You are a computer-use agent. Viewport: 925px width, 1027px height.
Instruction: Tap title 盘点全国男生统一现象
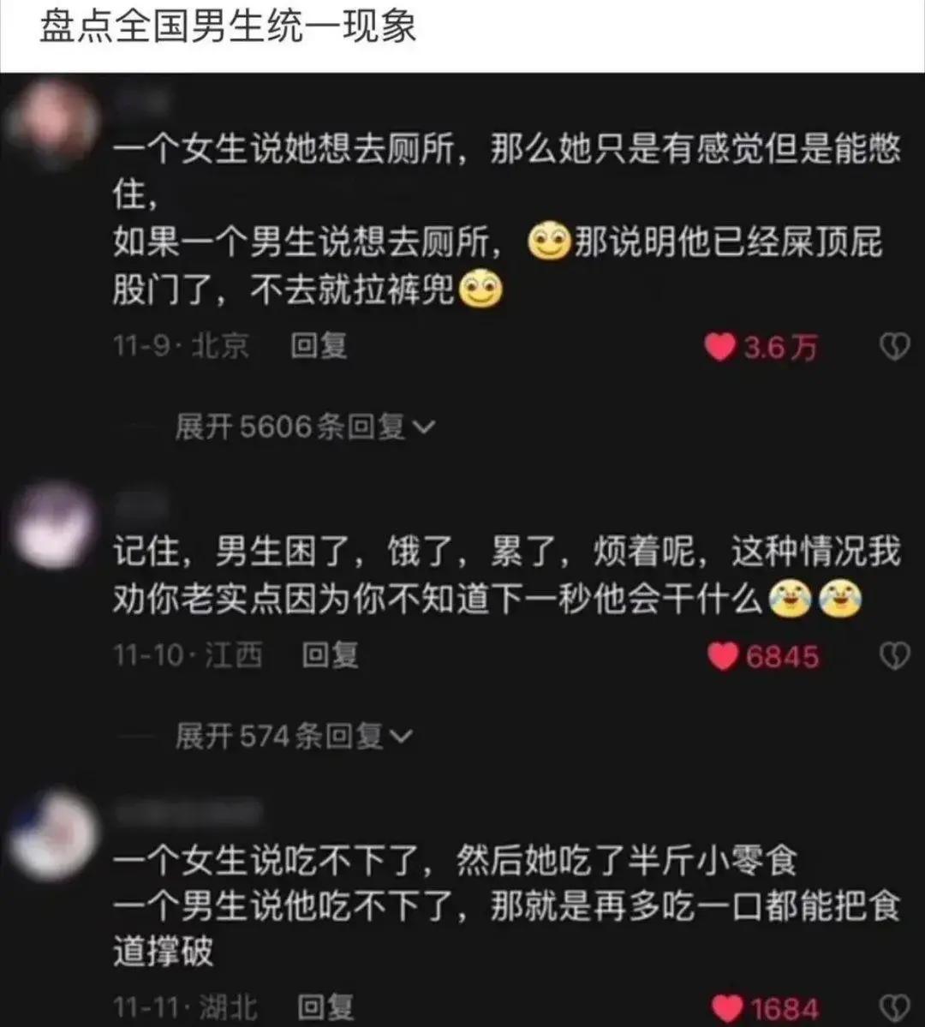click(227, 27)
